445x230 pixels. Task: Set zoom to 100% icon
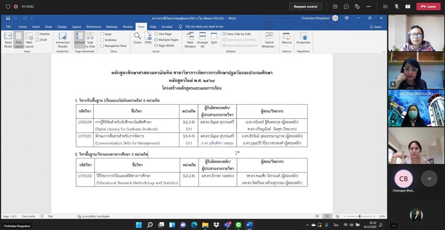pyautogui.click(x=148, y=38)
